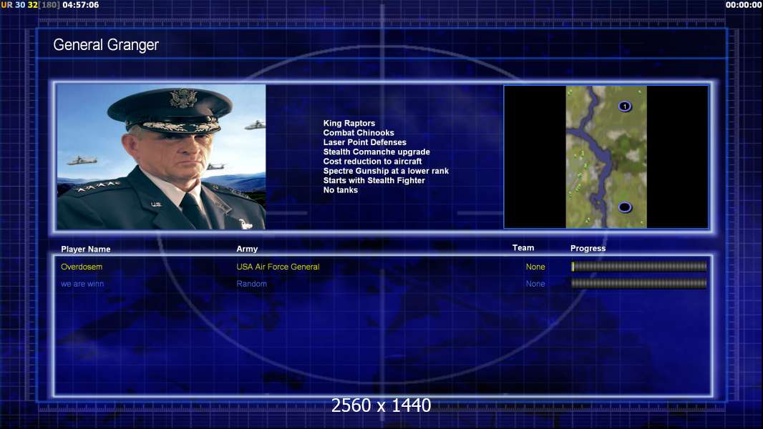Click the 00:00:00 timer at top right
The image size is (763, 429).
tap(744, 5)
